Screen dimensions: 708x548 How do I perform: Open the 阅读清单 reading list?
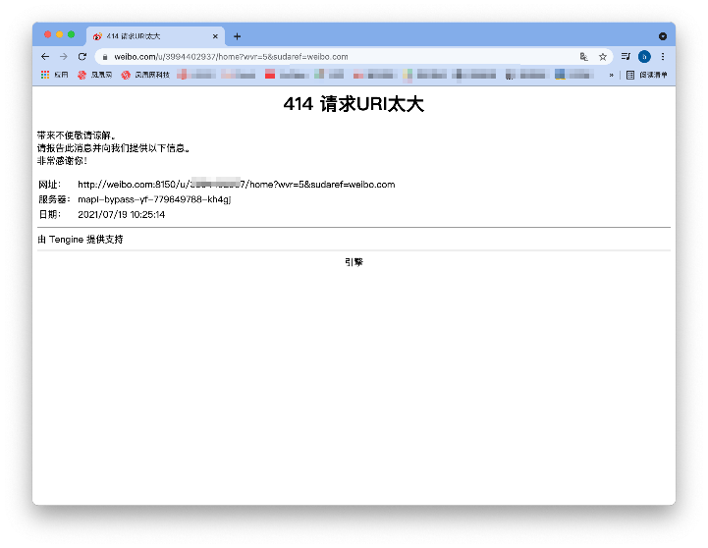[646, 75]
